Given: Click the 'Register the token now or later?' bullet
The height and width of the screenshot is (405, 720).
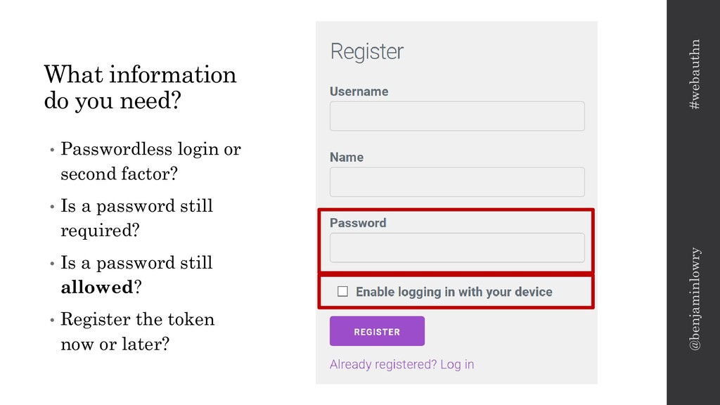Looking at the screenshot, I should point(137,331).
